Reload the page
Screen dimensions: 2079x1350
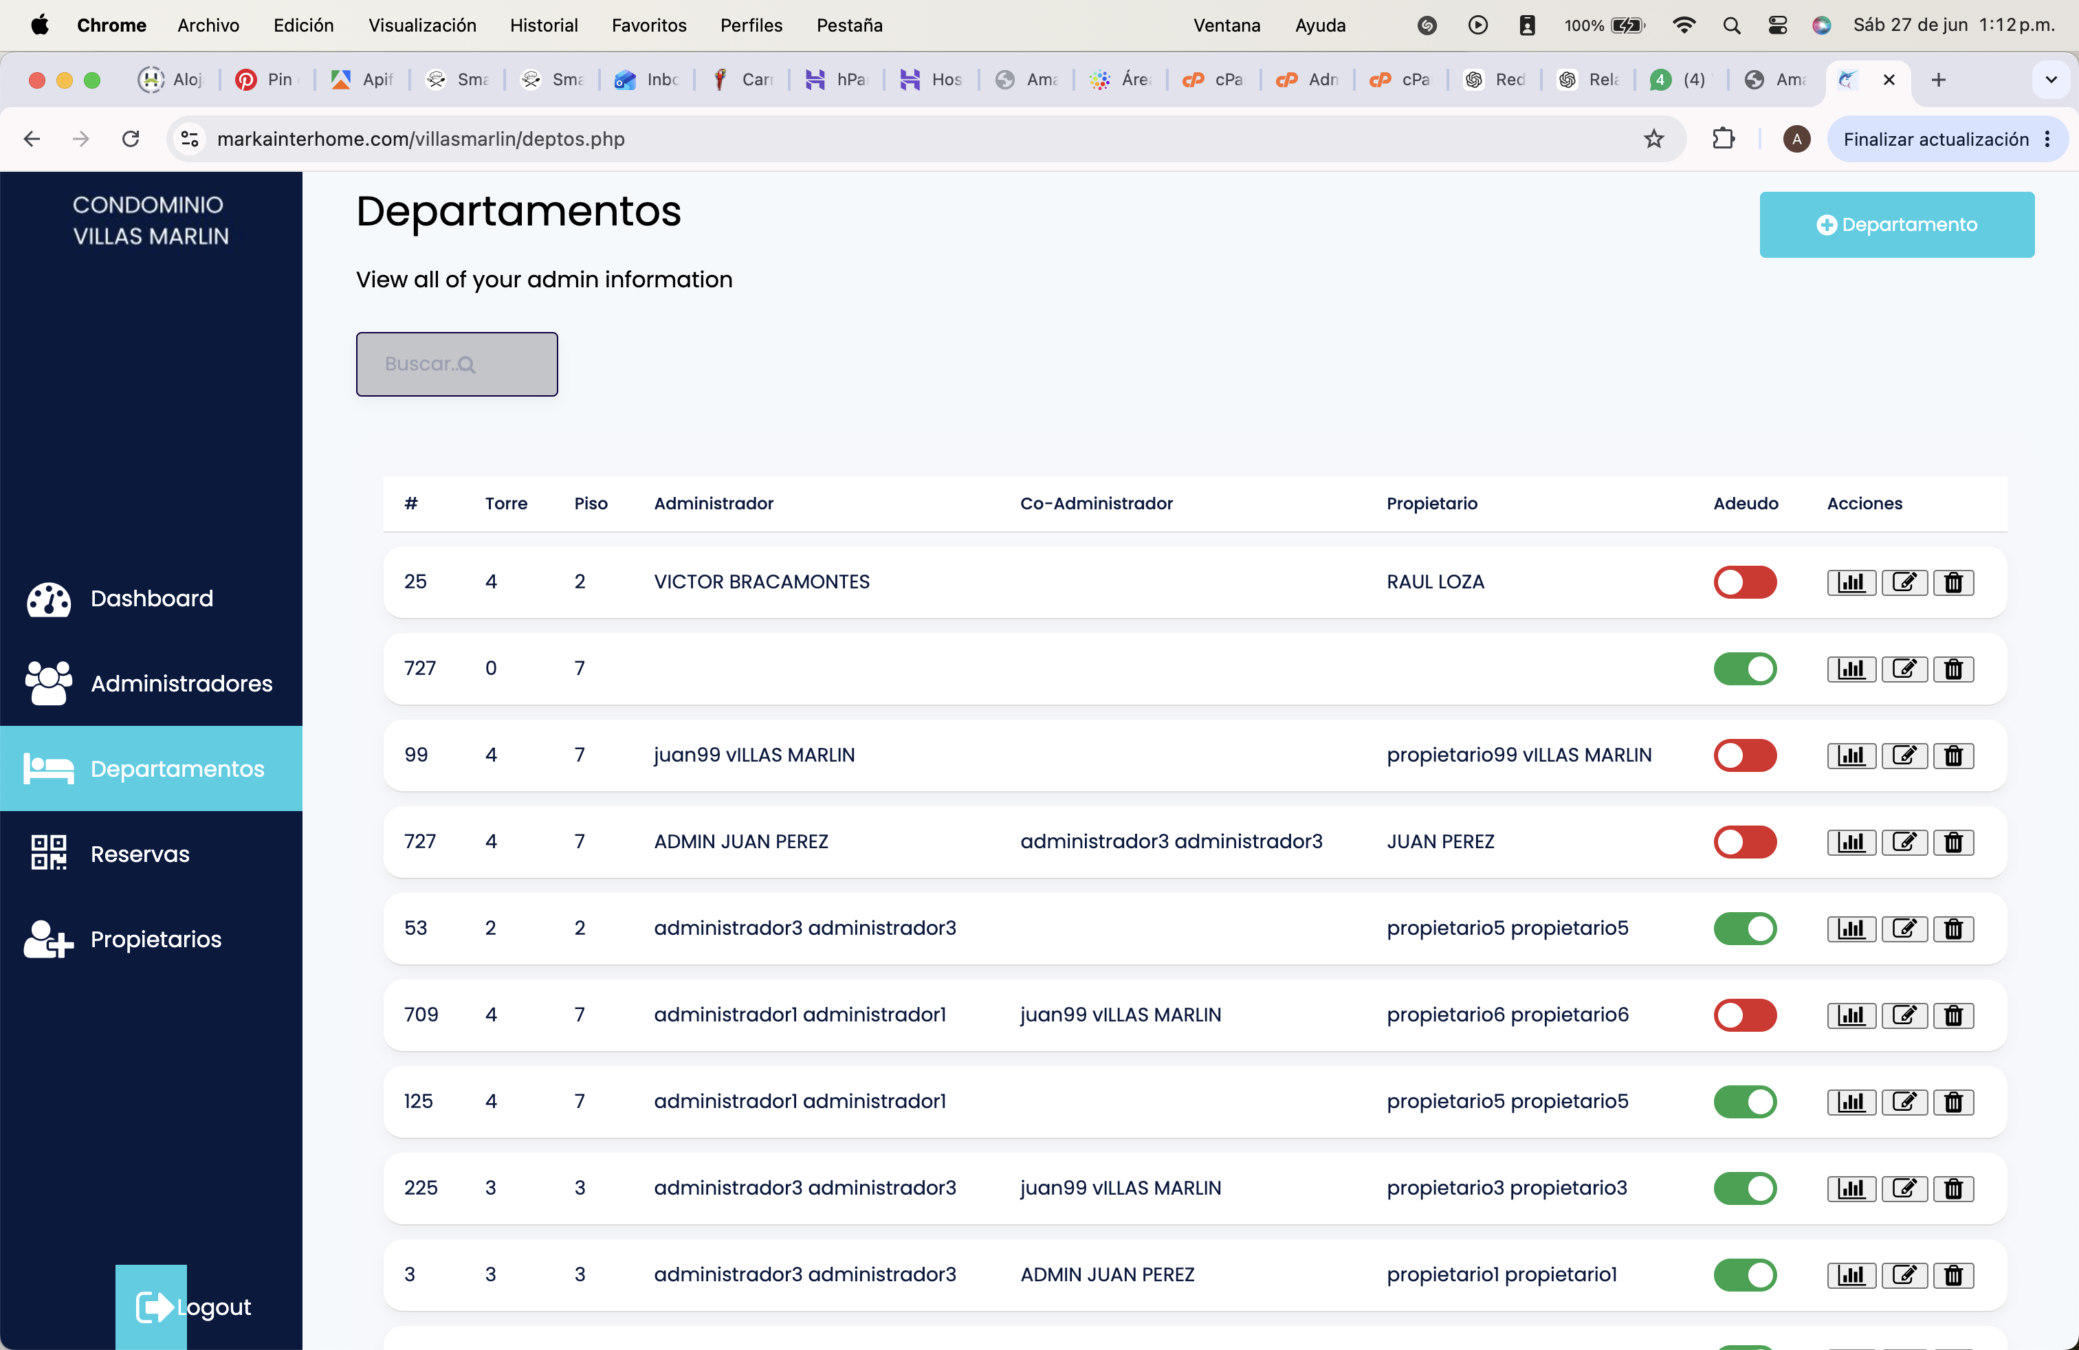[x=131, y=139]
